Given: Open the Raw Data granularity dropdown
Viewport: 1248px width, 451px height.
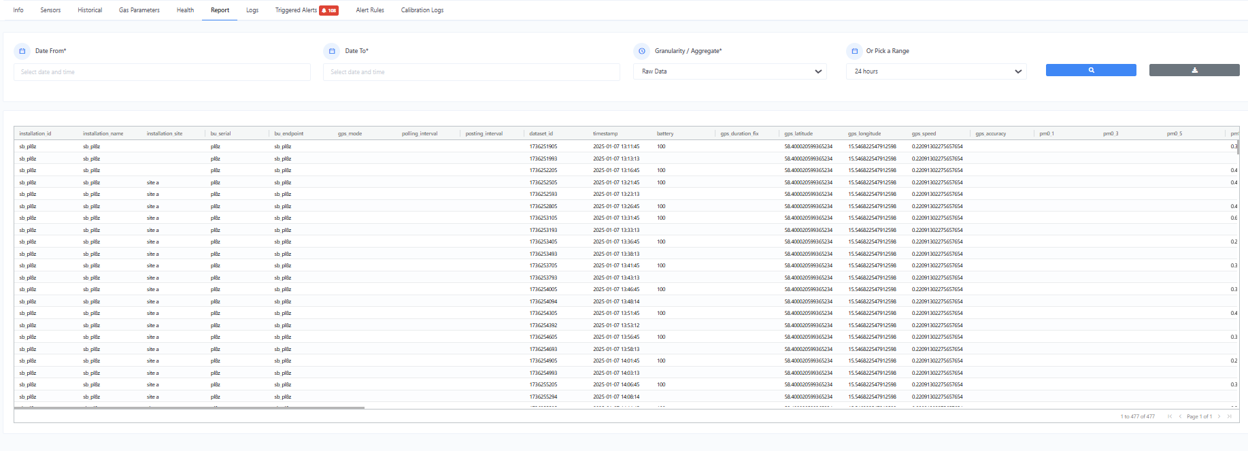Looking at the screenshot, I should (730, 71).
